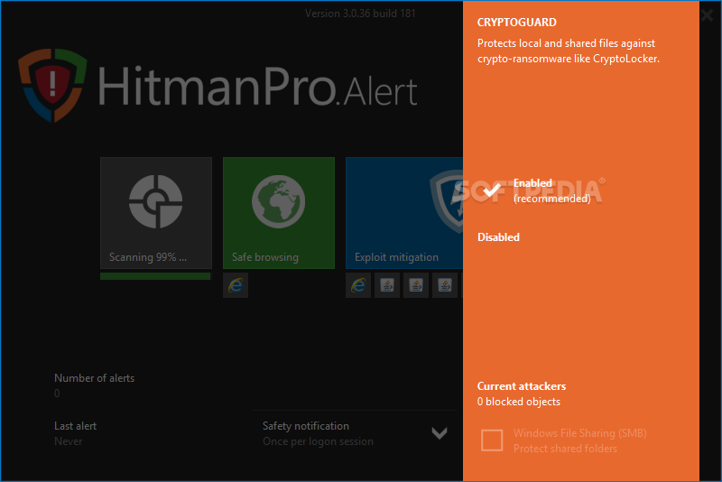The image size is (722, 482).
Task: Open the Safe browsing globe tile
Action: coord(279,213)
